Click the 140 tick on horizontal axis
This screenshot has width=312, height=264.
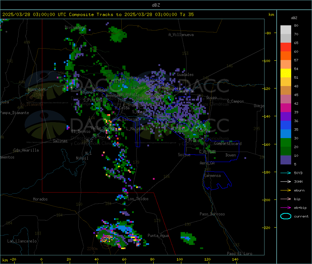[x=235, y=259]
